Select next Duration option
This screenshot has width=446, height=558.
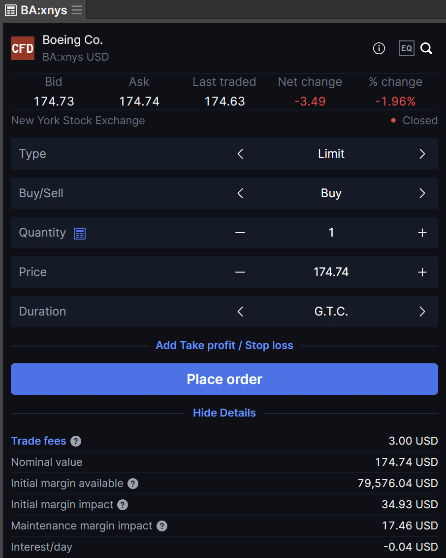click(422, 312)
